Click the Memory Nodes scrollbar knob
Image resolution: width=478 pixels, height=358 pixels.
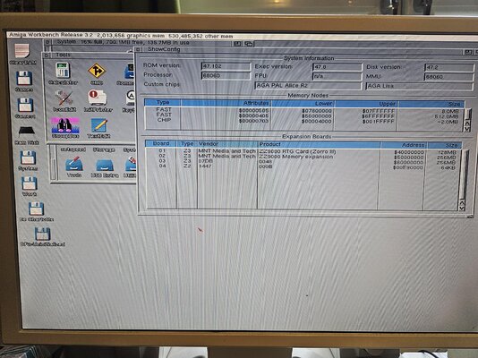coord(468,115)
